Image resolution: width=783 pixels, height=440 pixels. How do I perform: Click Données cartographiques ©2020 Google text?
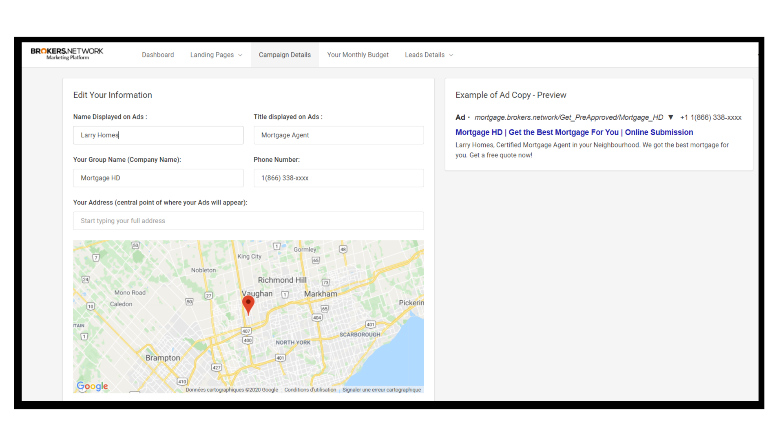(x=232, y=390)
